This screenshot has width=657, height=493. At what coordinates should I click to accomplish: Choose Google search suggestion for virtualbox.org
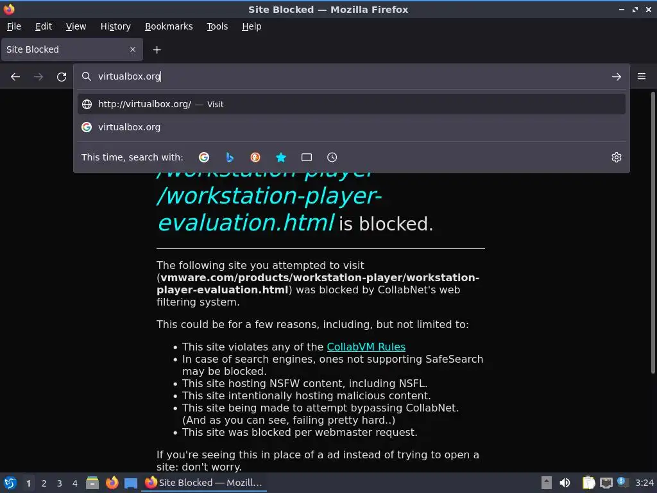pos(351,127)
